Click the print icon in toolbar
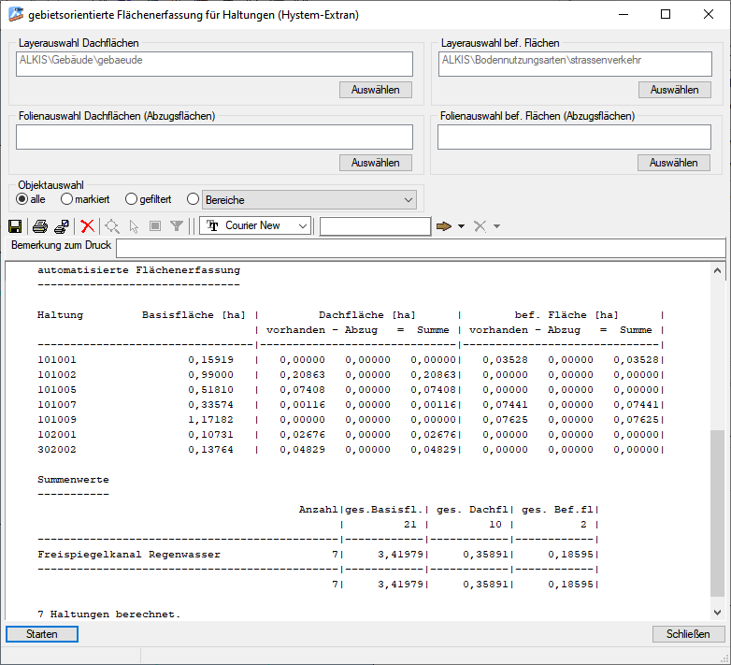This screenshot has width=731, height=665. pyautogui.click(x=40, y=226)
